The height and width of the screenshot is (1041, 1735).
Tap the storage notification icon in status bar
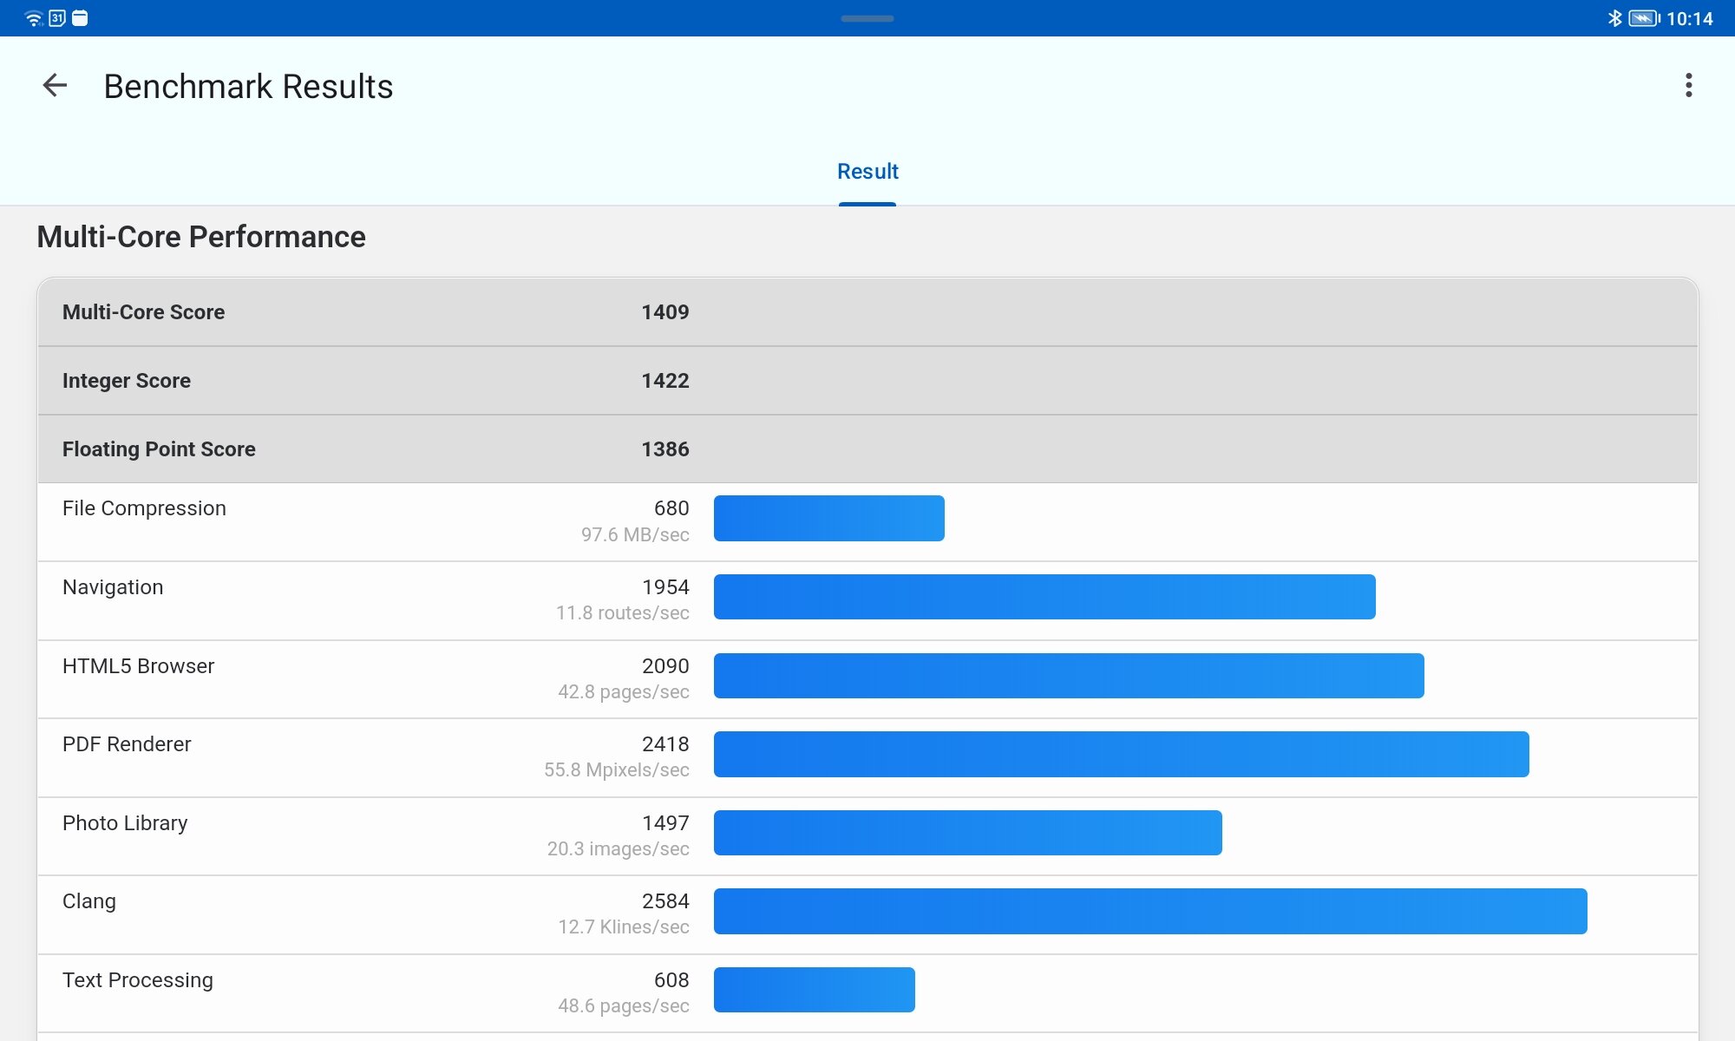click(x=80, y=18)
